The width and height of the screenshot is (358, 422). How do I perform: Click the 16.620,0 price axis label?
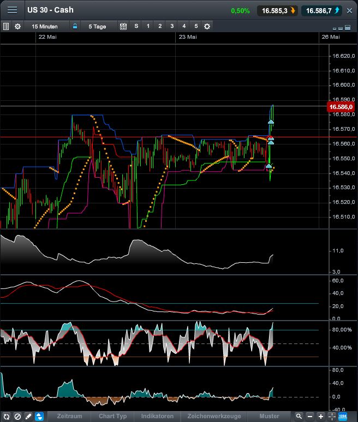343,56
